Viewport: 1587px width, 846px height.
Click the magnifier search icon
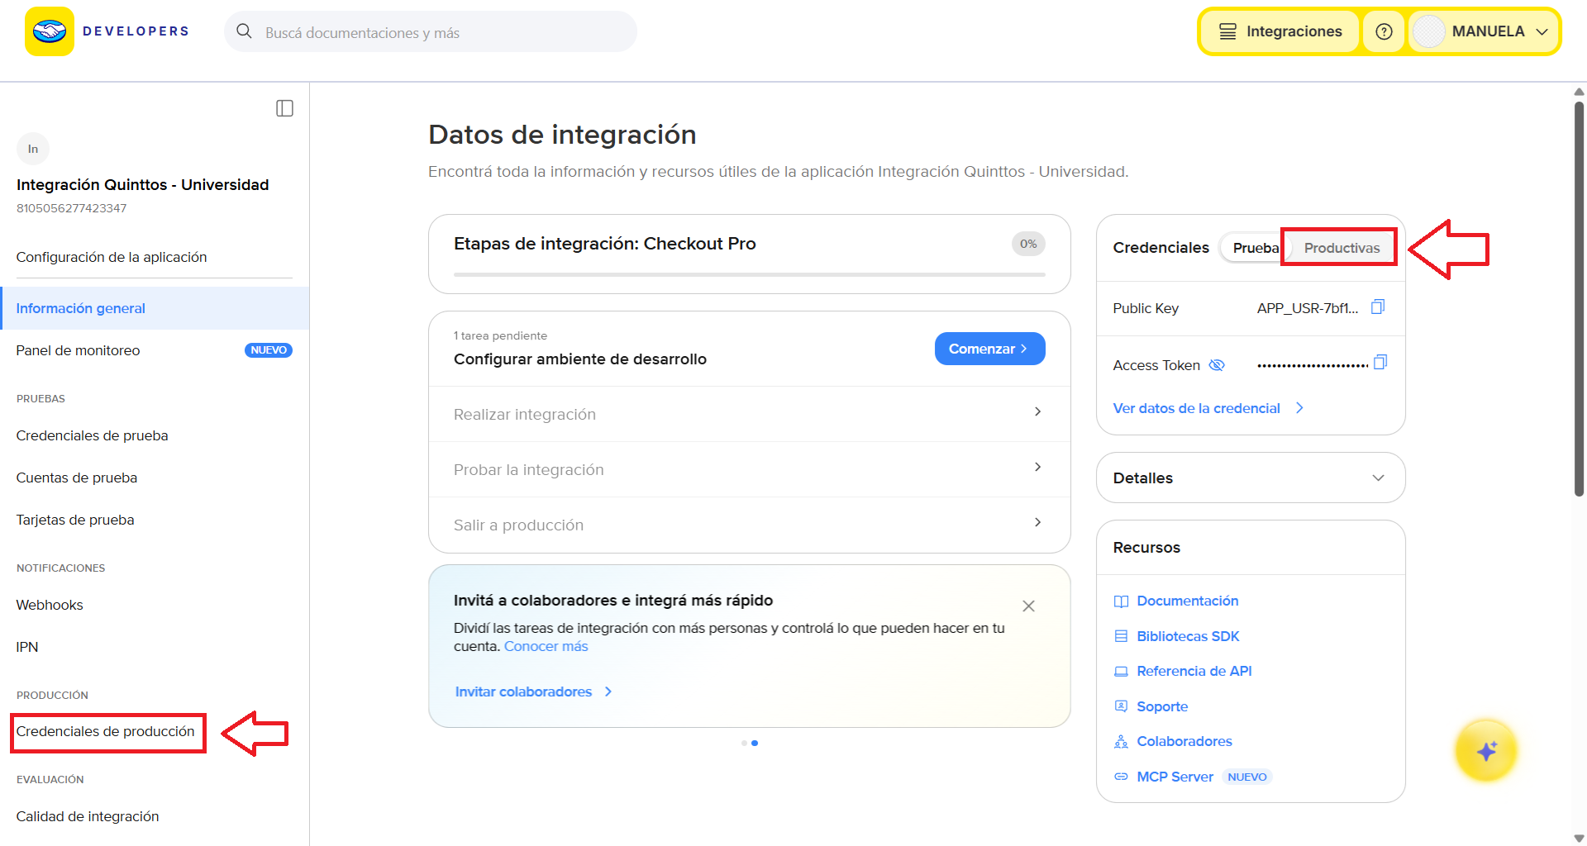pos(244,31)
